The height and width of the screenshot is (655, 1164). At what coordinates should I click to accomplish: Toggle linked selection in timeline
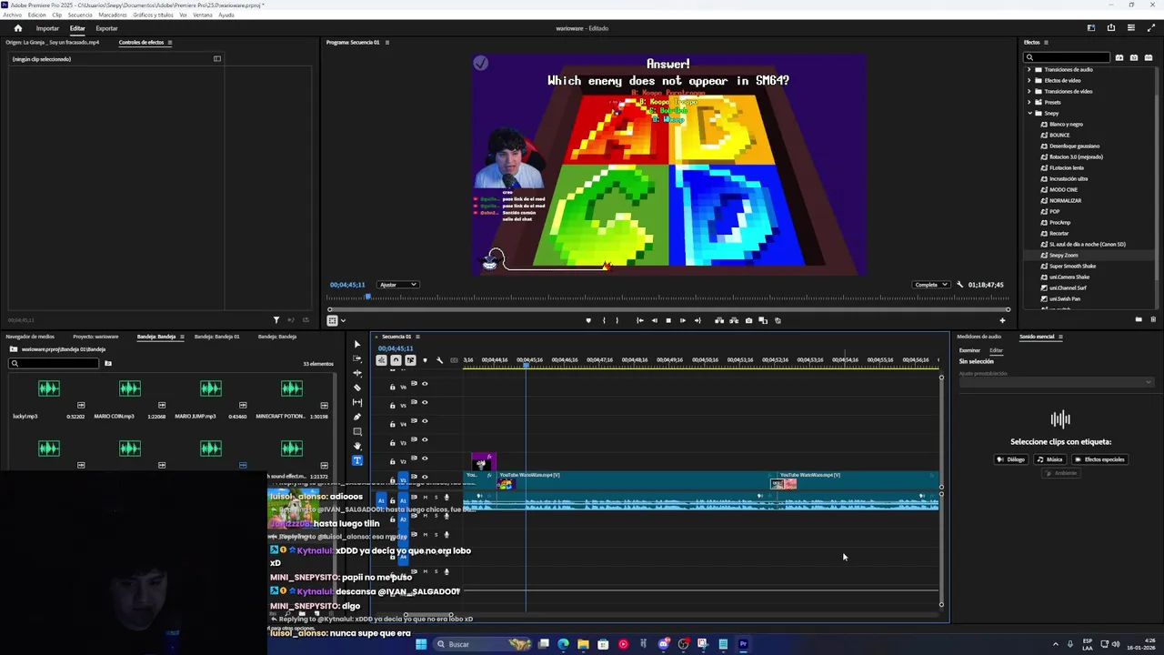[410, 360]
